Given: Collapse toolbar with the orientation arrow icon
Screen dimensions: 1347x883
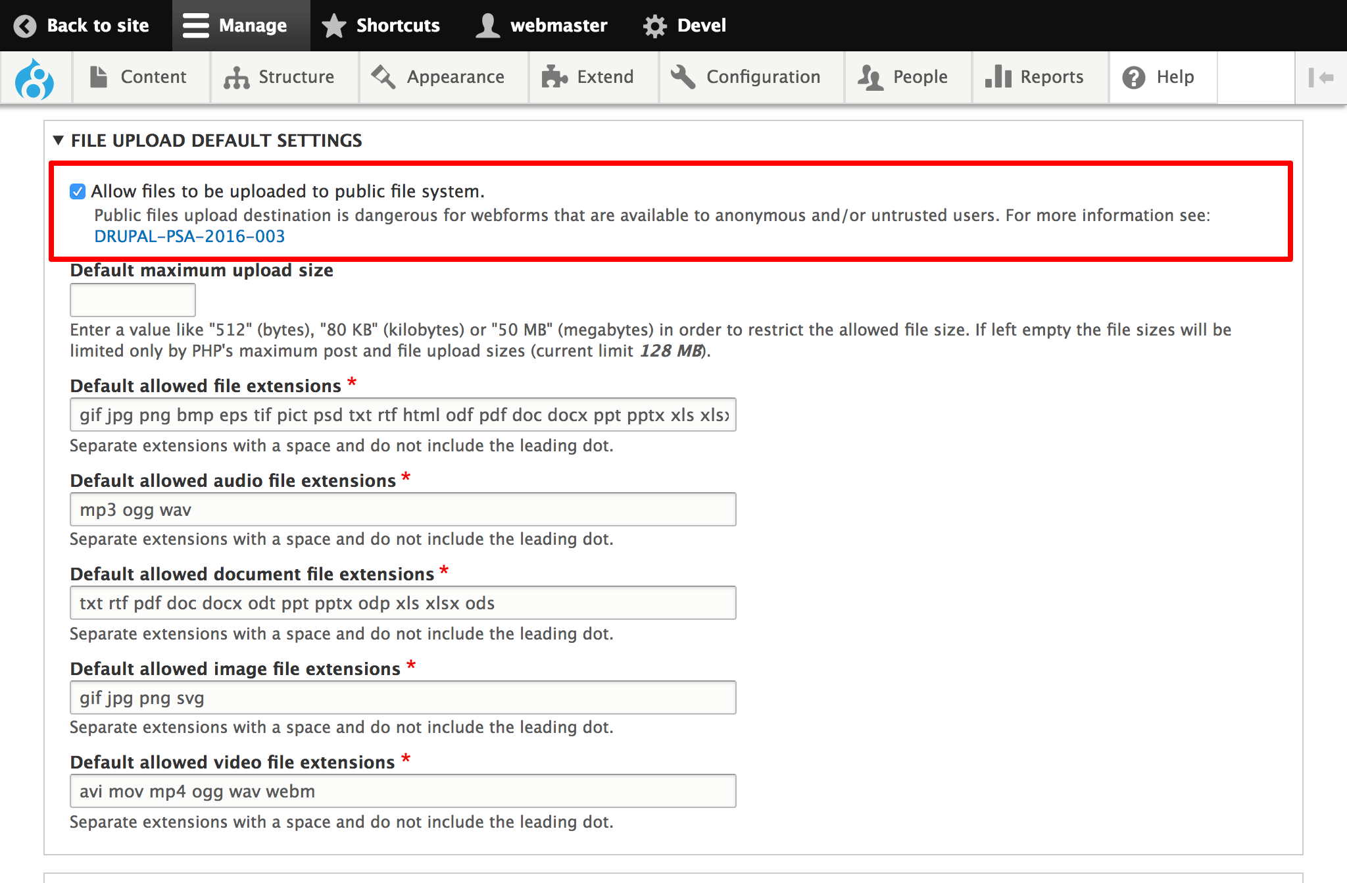Looking at the screenshot, I should (1321, 77).
